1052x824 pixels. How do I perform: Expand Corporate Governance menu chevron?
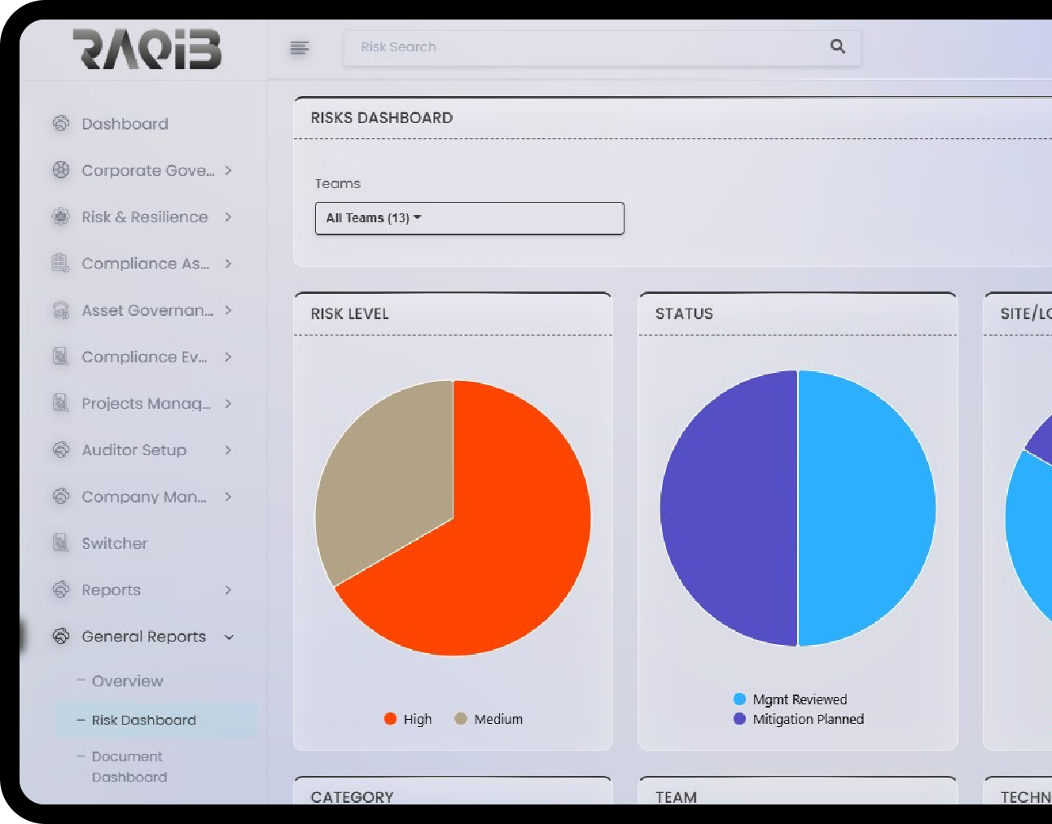[228, 171]
